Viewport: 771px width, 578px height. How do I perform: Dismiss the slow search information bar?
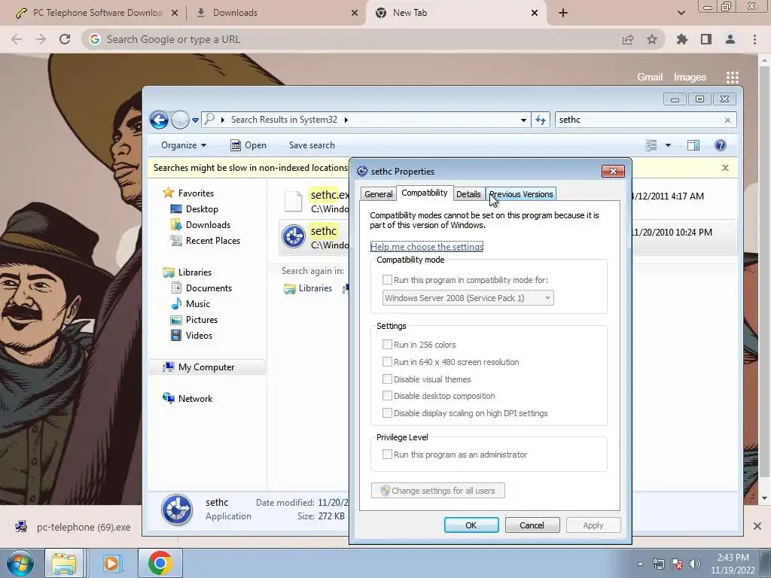click(x=725, y=168)
